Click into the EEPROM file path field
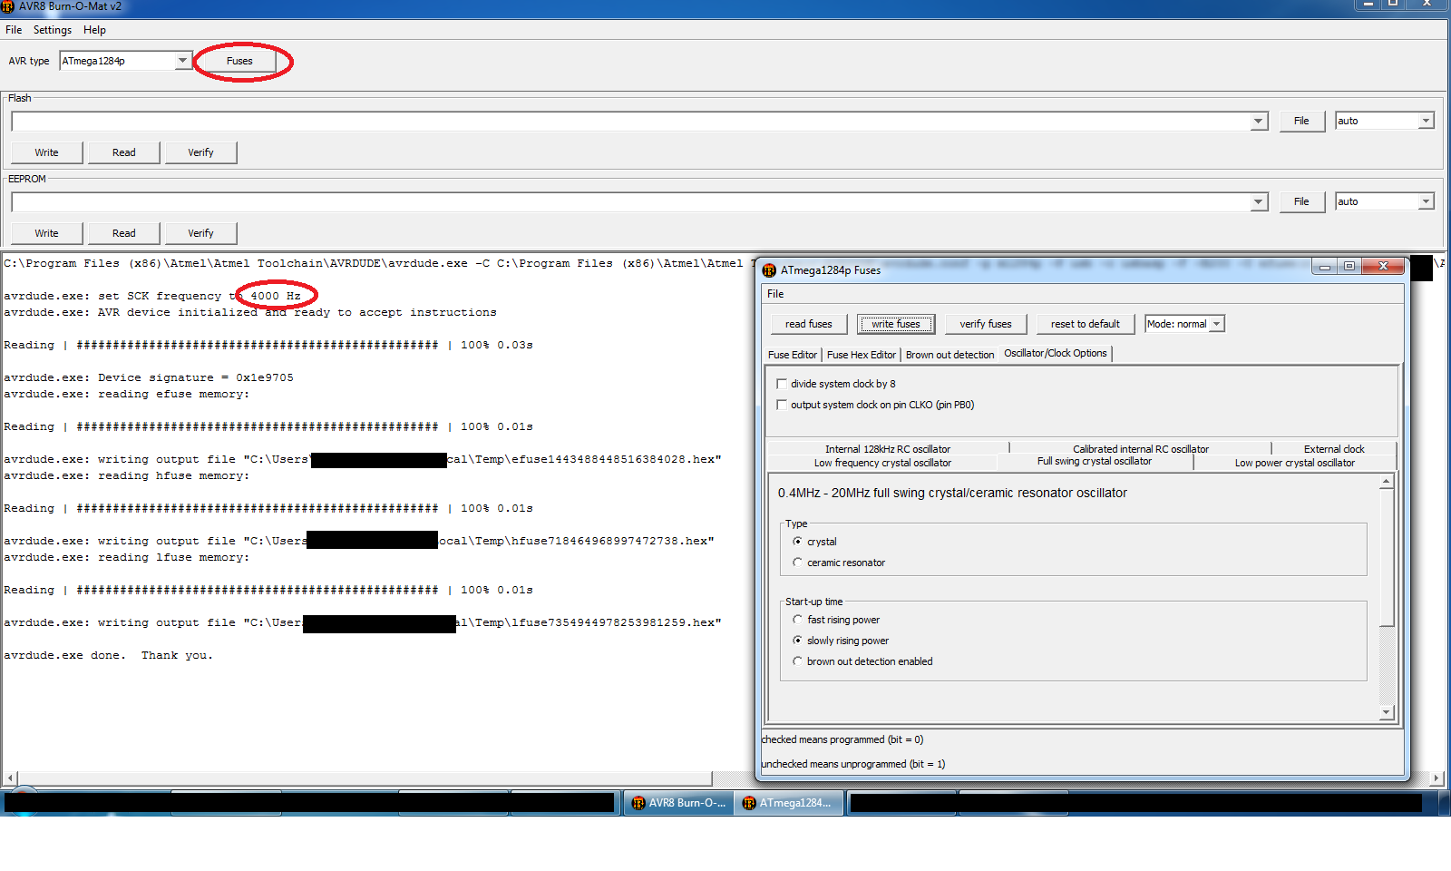 (x=631, y=202)
